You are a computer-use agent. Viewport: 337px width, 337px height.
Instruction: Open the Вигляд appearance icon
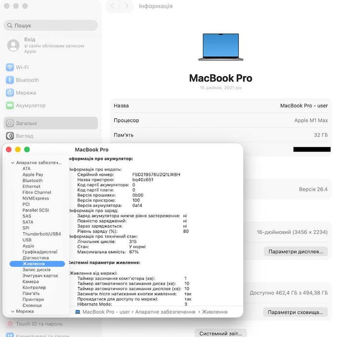(x=10, y=136)
